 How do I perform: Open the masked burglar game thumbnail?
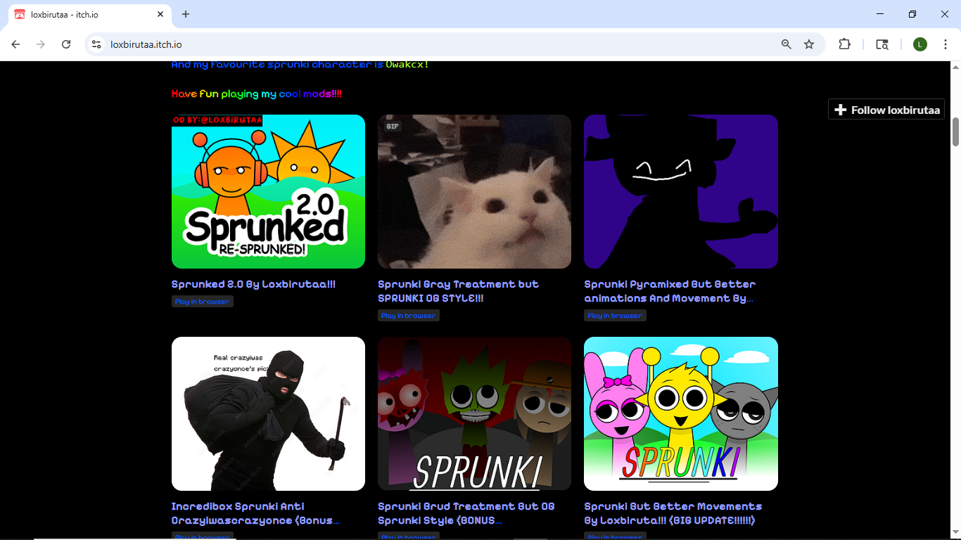point(268,413)
